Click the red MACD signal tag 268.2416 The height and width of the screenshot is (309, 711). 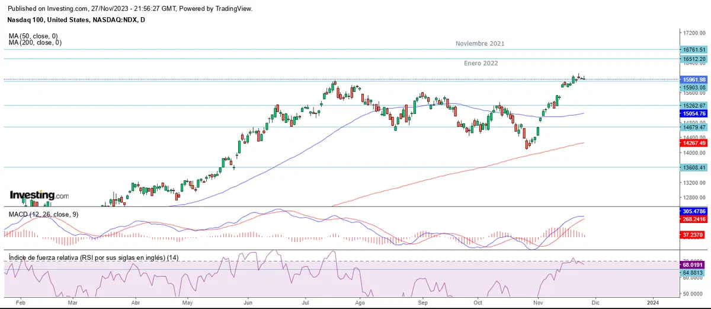pos(694,219)
